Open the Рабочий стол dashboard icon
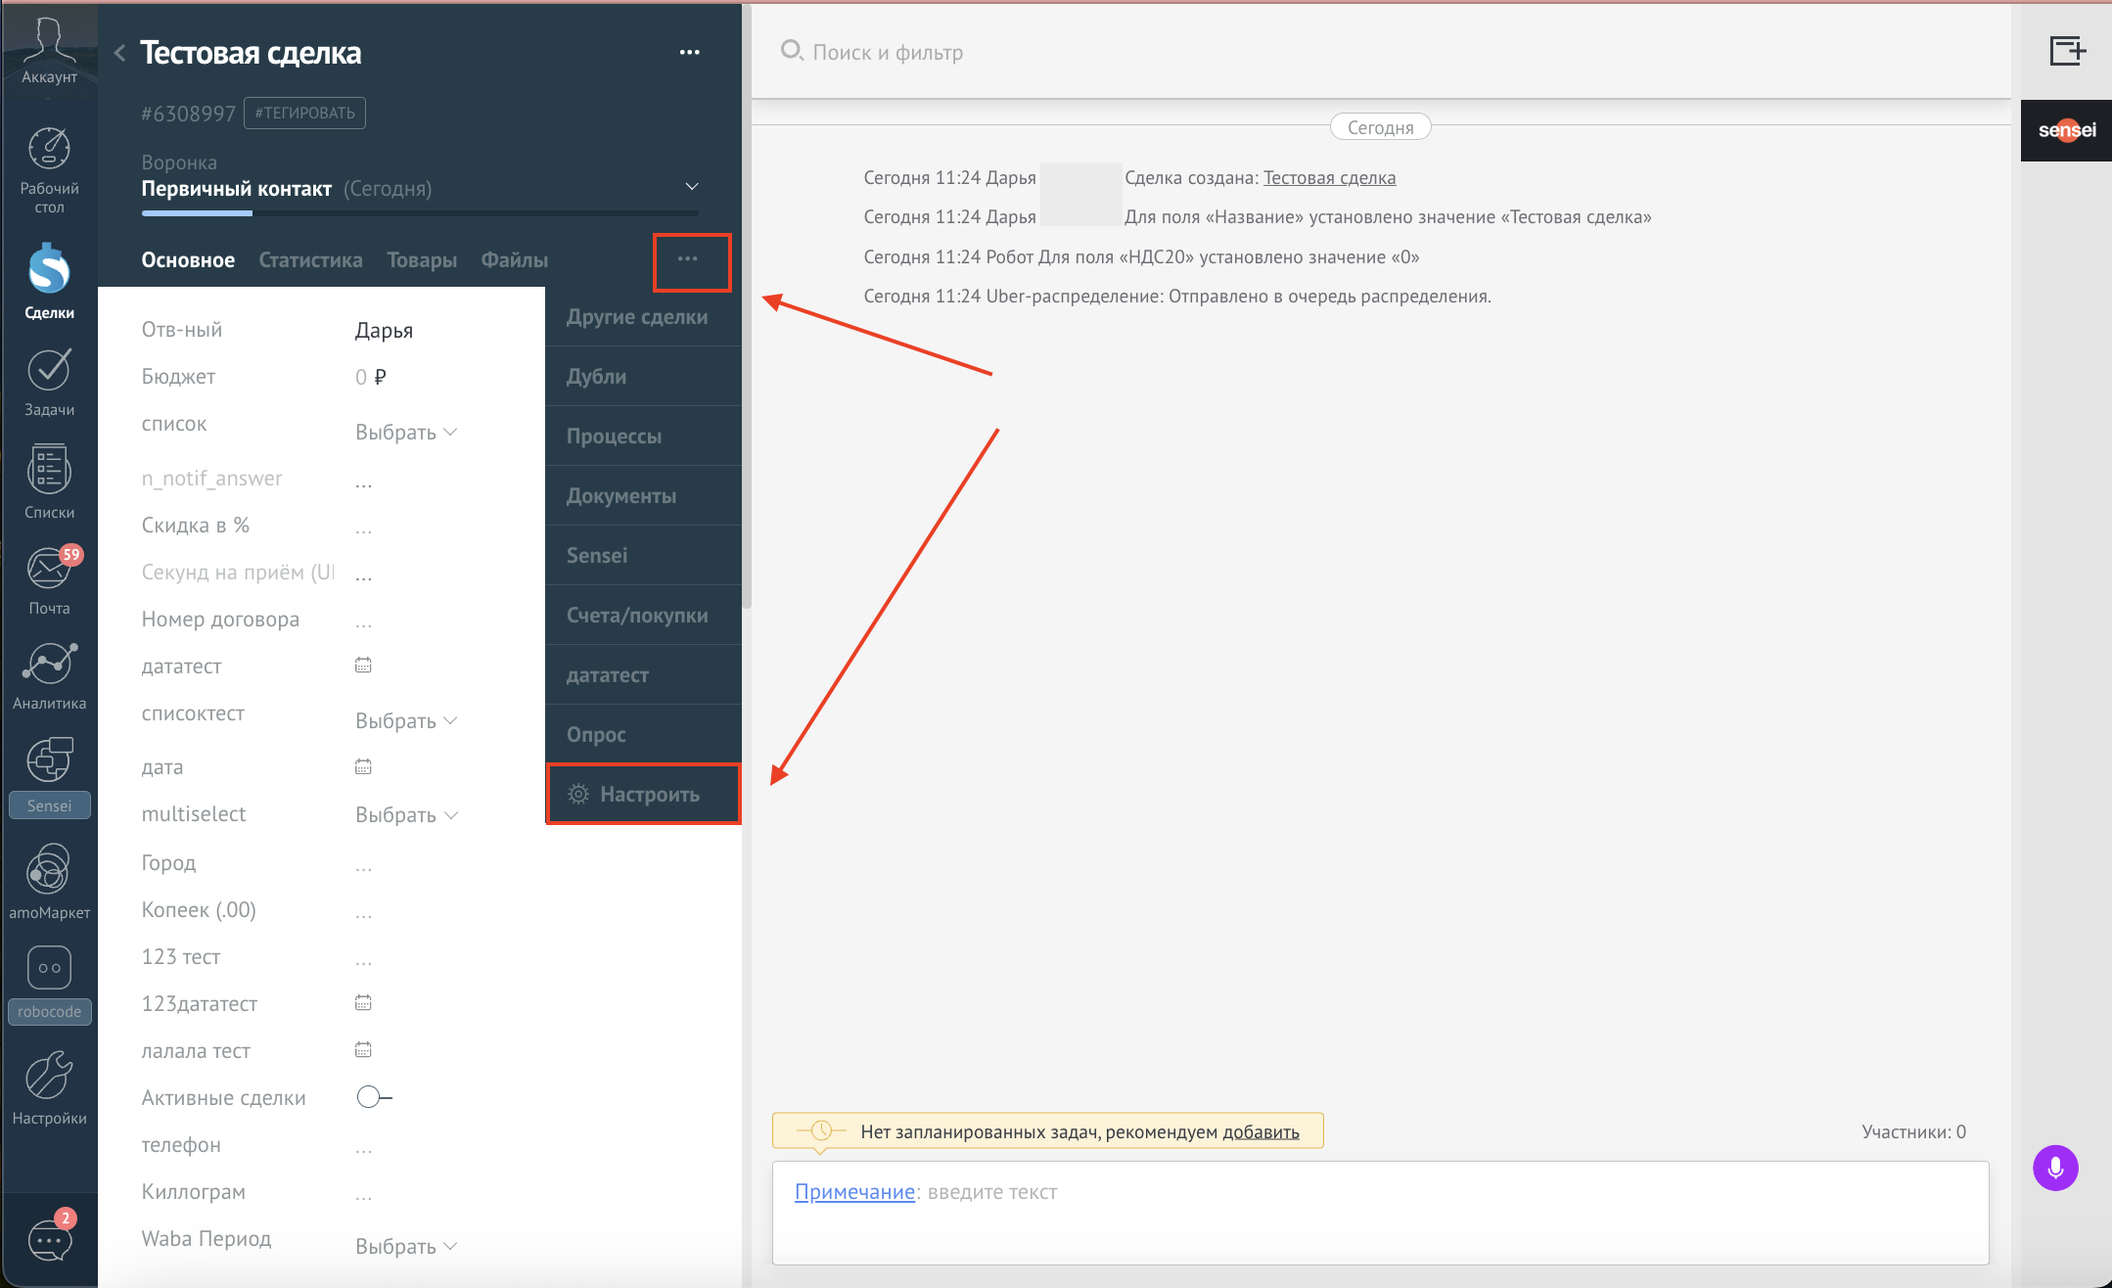 coord(49,169)
